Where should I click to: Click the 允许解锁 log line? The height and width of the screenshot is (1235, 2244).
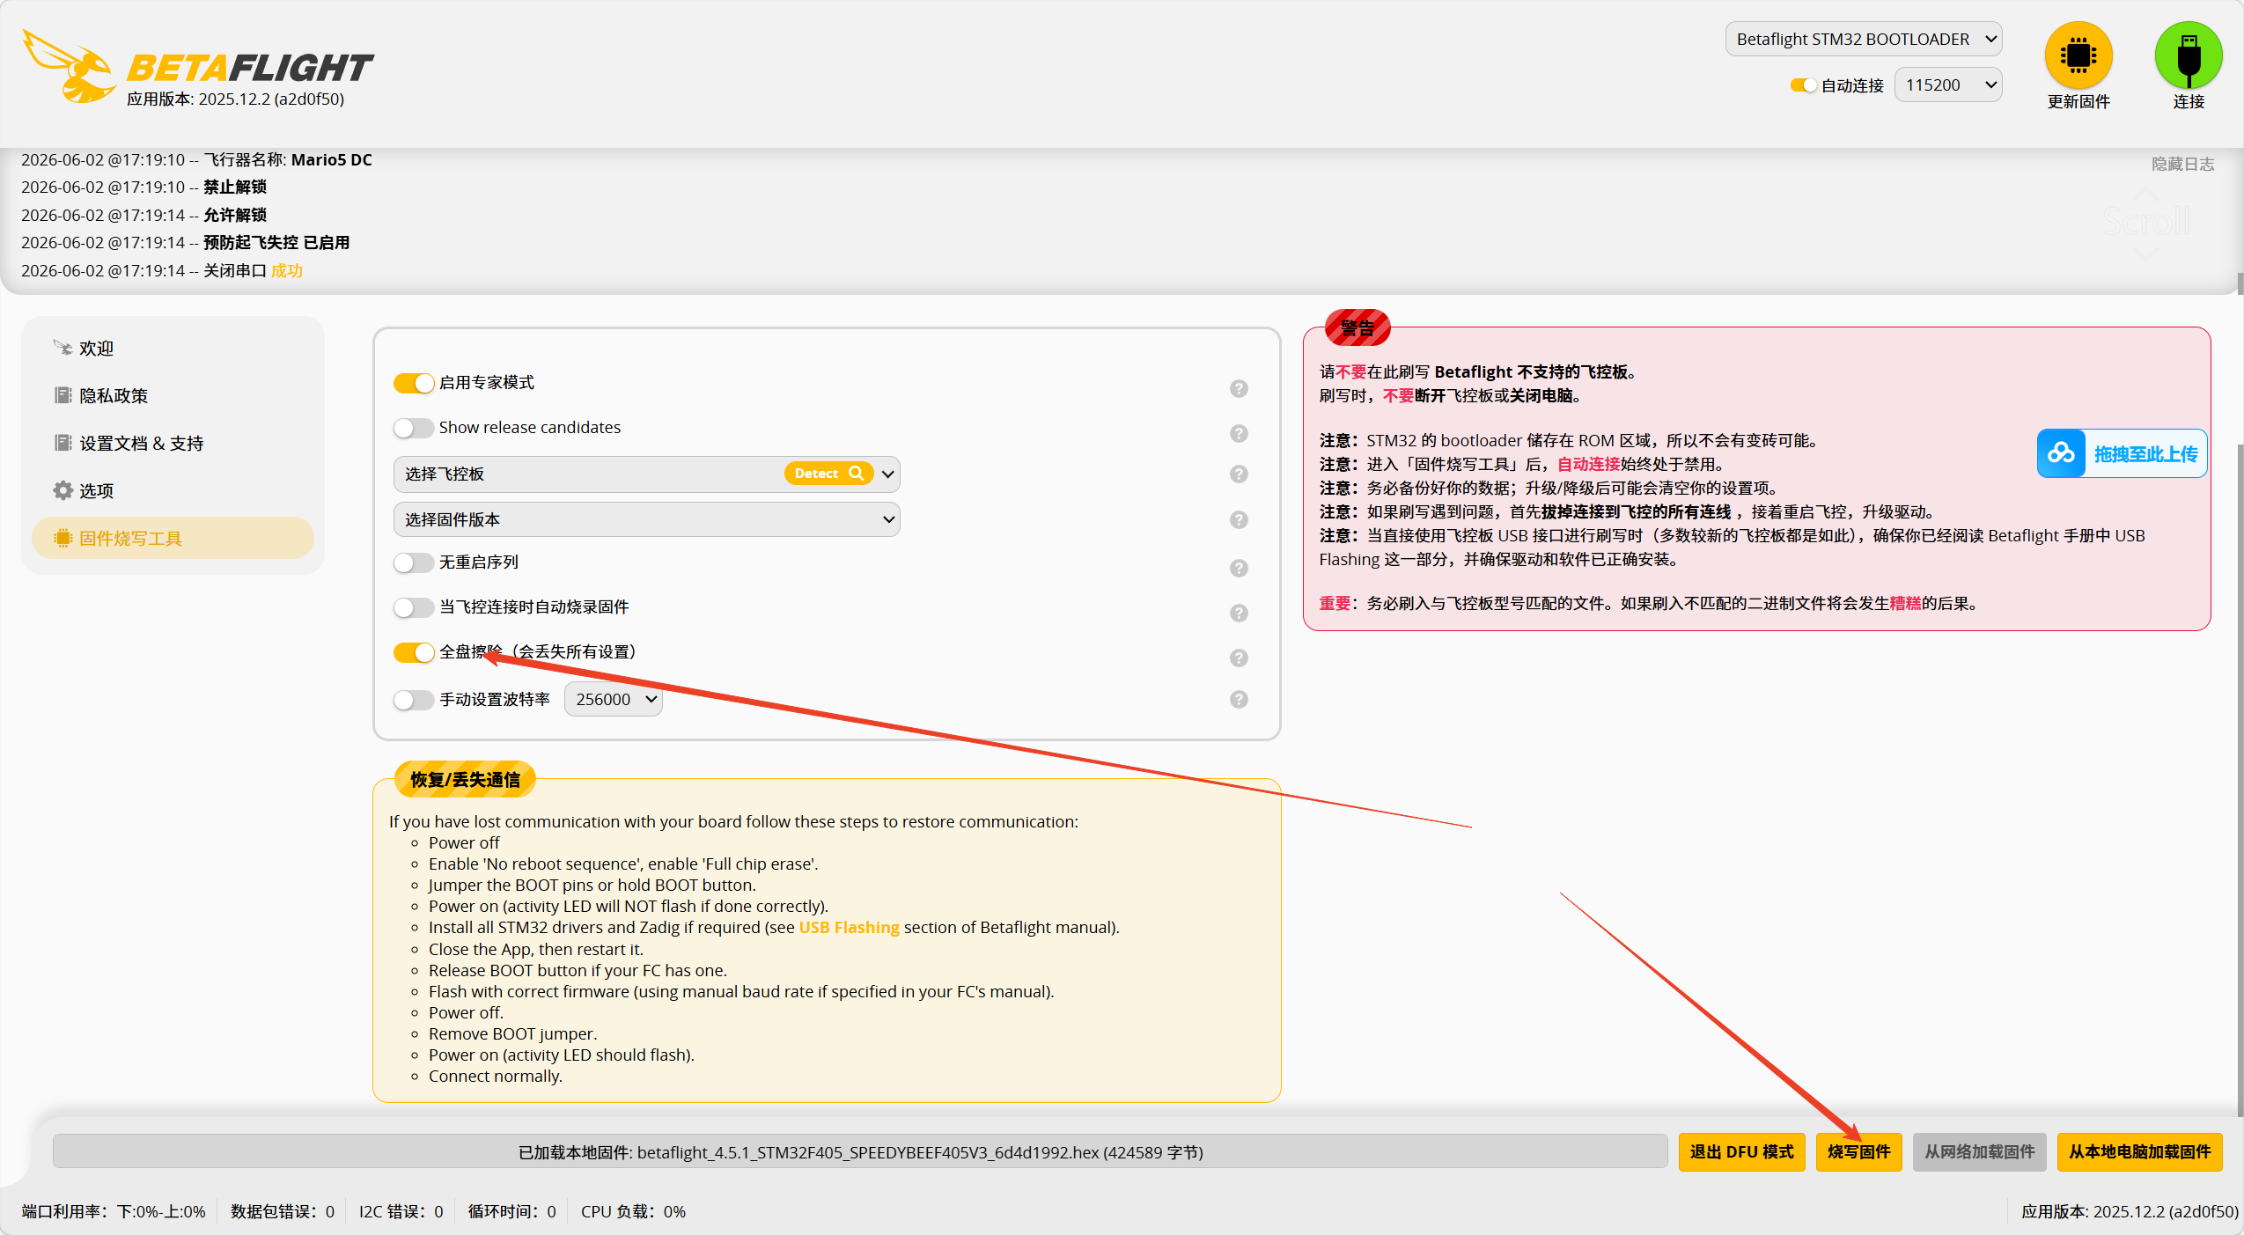coord(143,215)
